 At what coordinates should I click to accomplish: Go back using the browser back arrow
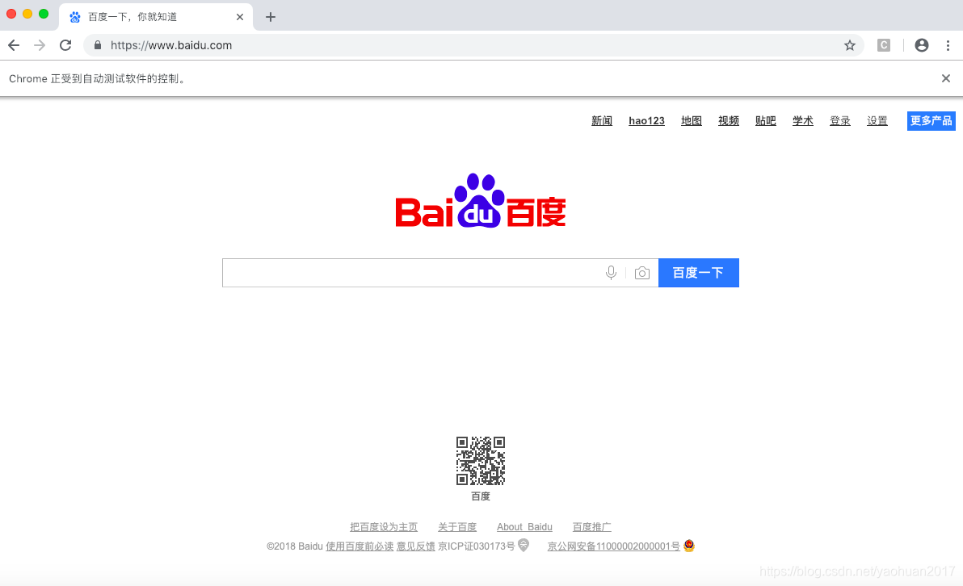coord(14,45)
